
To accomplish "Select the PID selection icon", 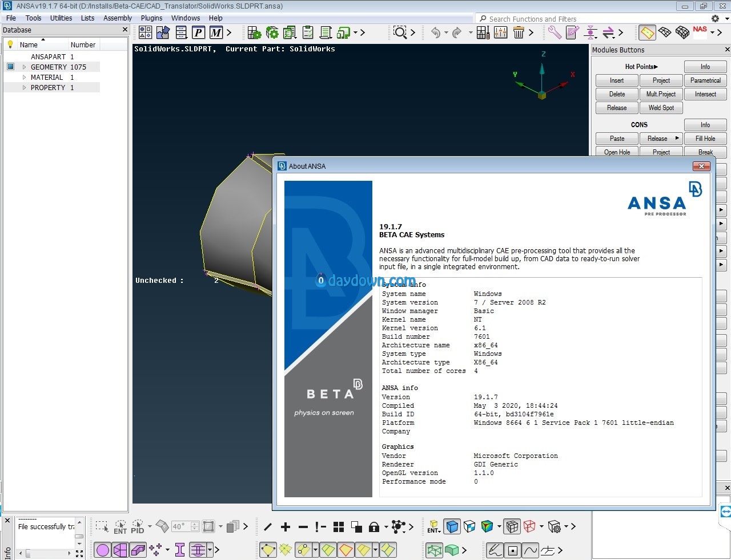I will point(138,527).
